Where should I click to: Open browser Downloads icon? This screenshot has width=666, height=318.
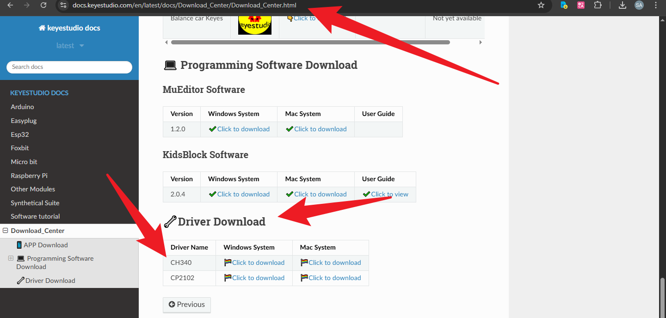pyautogui.click(x=623, y=5)
